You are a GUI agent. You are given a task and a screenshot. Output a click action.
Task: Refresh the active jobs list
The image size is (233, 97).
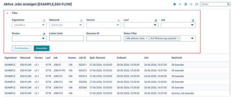coord(197,4)
